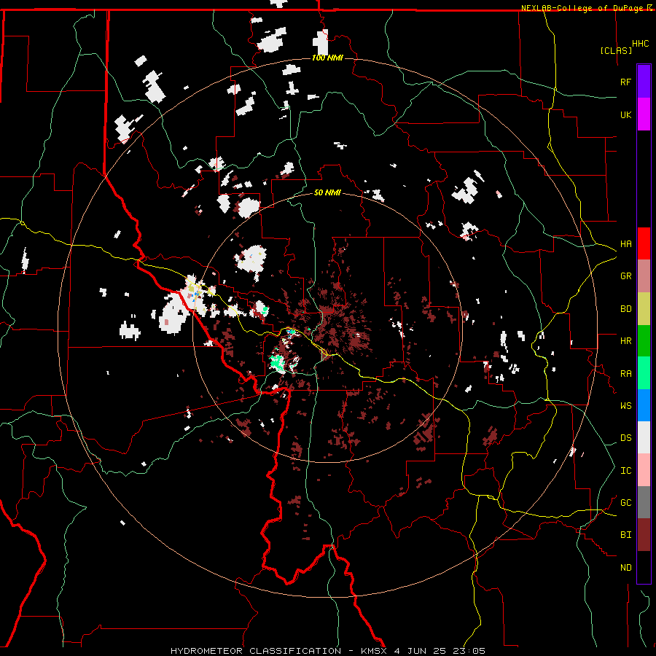Pick the blue WS legend swatch
This screenshot has width=656, height=656.
tap(644, 405)
